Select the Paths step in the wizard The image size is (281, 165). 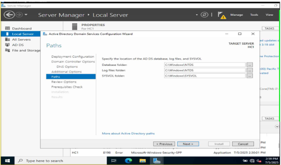pyautogui.click(x=71, y=77)
